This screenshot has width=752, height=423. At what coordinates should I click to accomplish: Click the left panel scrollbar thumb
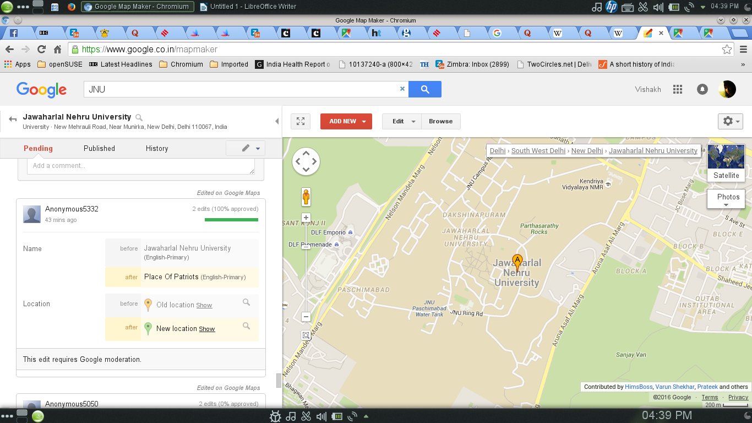click(279, 381)
